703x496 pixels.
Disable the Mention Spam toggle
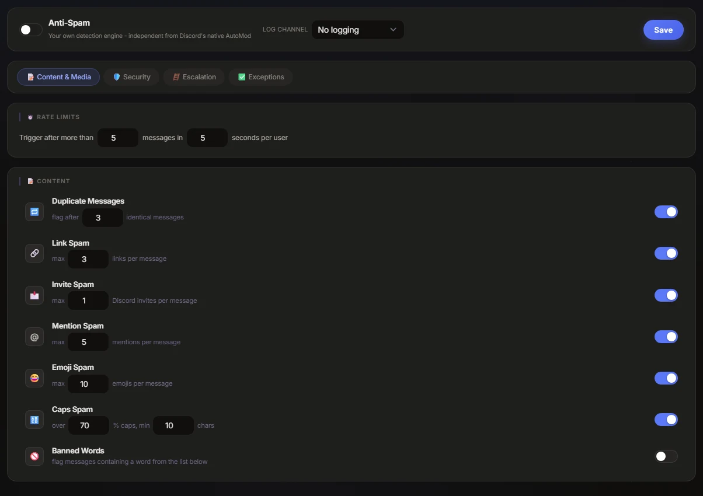point(666,337)
